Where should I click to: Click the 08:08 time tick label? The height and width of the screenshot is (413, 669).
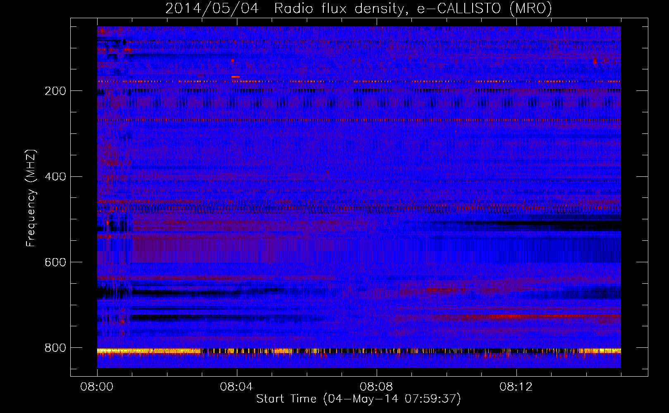click(x=376, y=387)
